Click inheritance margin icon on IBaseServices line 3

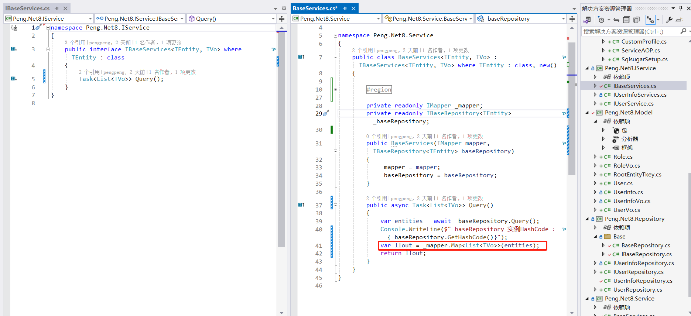pyautogui.click(x=14, y=49)
